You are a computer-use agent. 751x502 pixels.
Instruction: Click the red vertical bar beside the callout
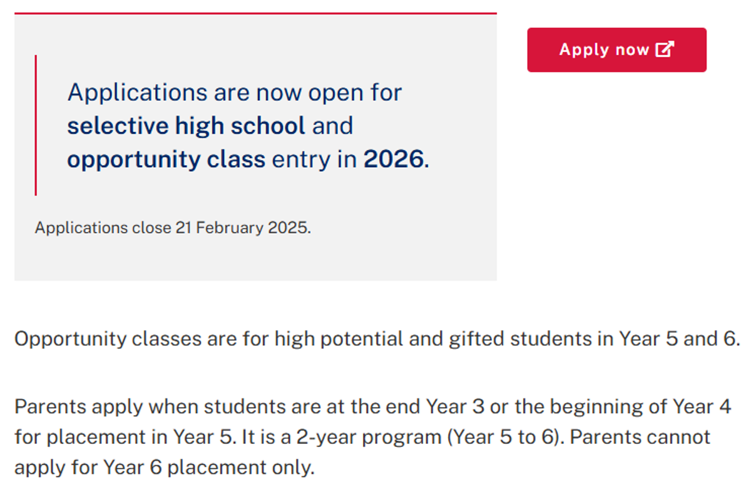[x=36, y=125]
